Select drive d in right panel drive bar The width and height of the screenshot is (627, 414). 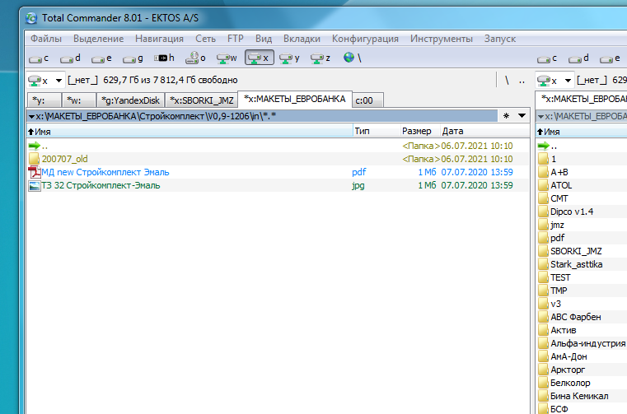[x=578, y=58]
